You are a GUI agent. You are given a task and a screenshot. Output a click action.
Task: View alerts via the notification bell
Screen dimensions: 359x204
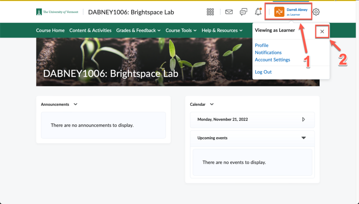258,12
